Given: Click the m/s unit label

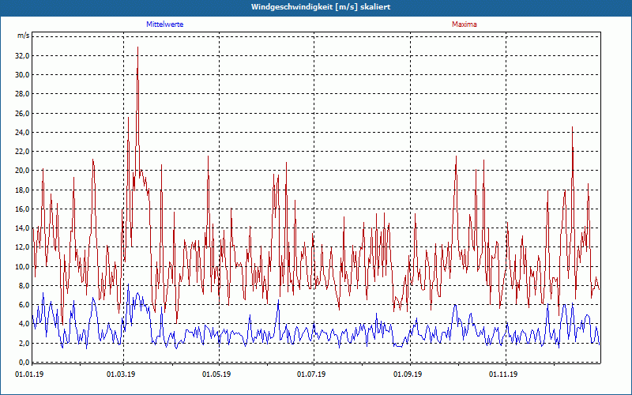Looking at the screenshot, I should tap(24, 36).
